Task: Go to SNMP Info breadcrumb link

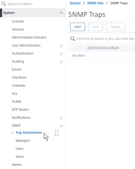Action: click(95, 3)
